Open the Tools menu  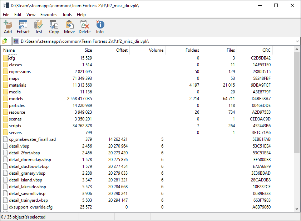pyautogui.click(x=67, y=15)
